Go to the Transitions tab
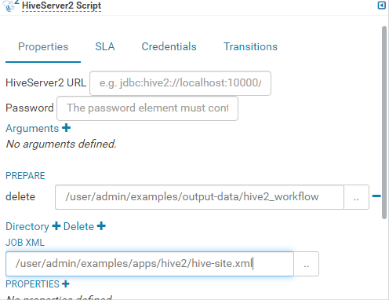The height and width of the screenshot is (300, 389). point(250,47)
